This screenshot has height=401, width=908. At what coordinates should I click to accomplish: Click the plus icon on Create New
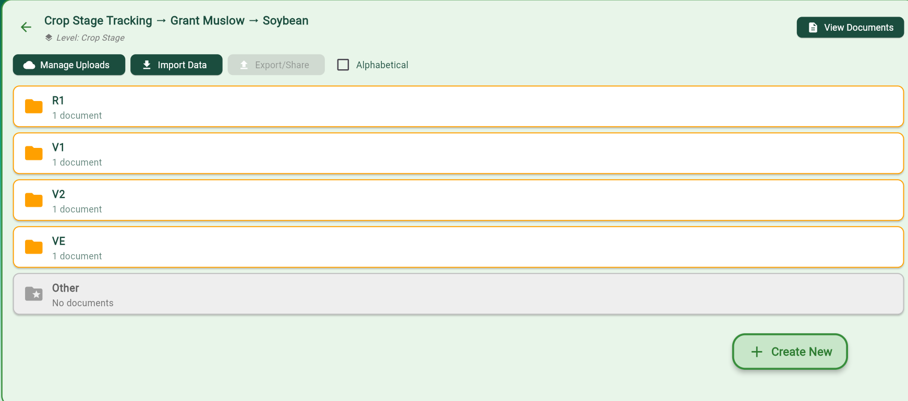757,352
